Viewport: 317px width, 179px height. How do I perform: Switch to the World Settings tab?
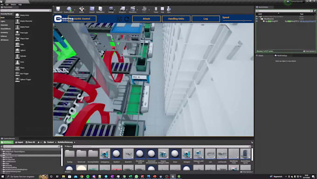(281, 56)
